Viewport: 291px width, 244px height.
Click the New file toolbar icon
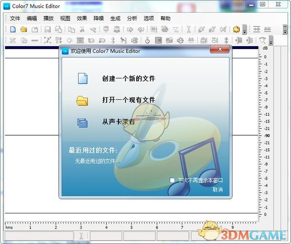pos(13,29)
